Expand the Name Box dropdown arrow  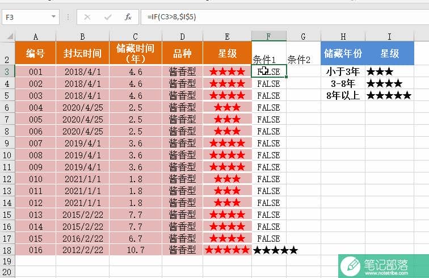click(53, 16)
